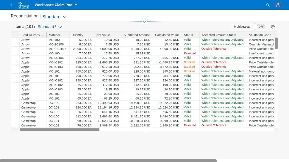The width and height of the screenshot is (289, 162).
Task: Sort by Sold-To Party column header
Action: [x=33, y=35]
